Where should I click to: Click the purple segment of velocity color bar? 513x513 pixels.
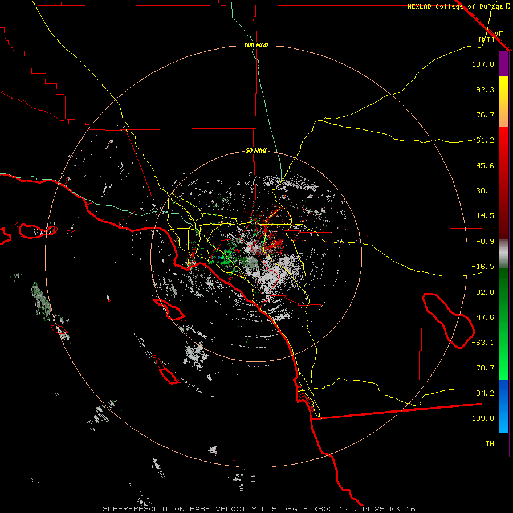click(503, 63)
